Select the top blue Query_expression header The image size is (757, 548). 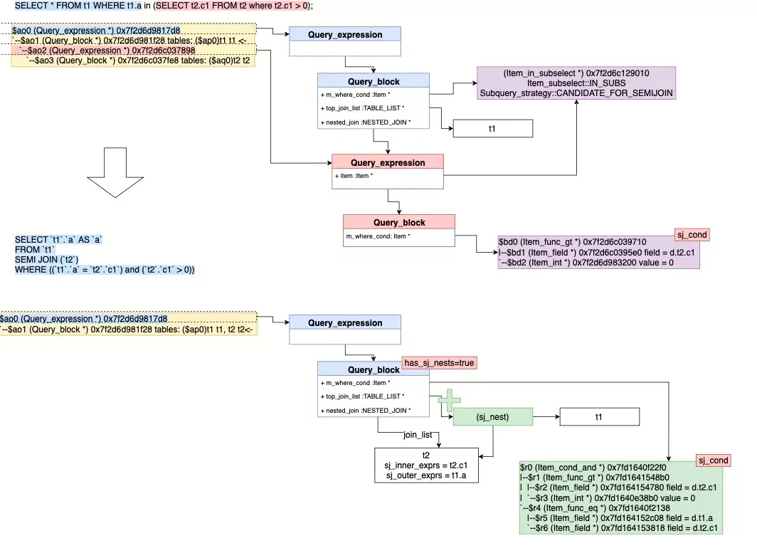(x=345, y=33)
